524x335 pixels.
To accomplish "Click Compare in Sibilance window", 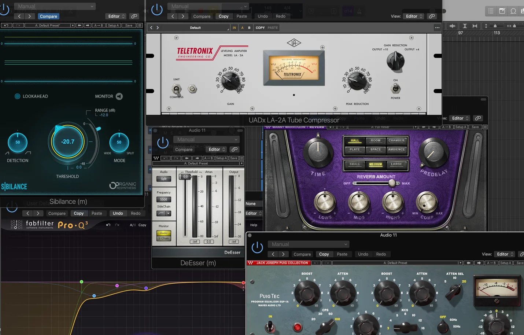I will [48, 16].
